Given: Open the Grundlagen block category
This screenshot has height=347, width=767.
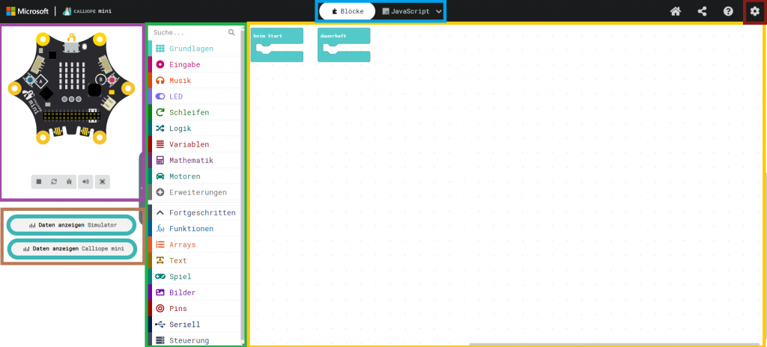Looking at the screenshot, I should click(195, 49).
